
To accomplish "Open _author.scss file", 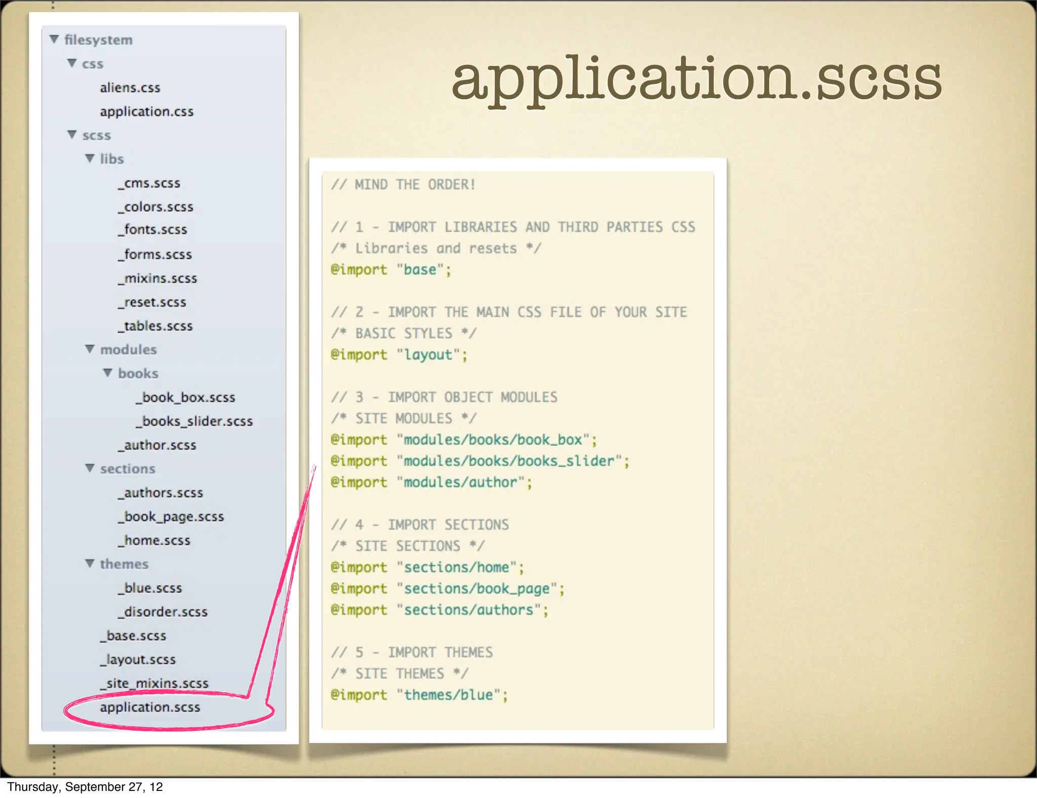I will 157,445.
